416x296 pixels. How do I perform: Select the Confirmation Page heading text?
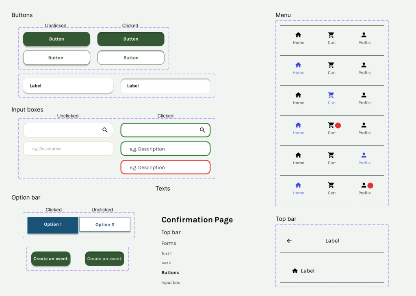197,220
